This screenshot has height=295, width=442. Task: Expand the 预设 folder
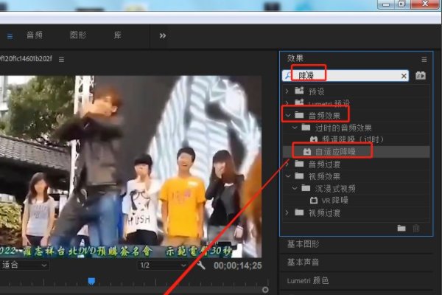pyautogui.click(x=287, y=91)
